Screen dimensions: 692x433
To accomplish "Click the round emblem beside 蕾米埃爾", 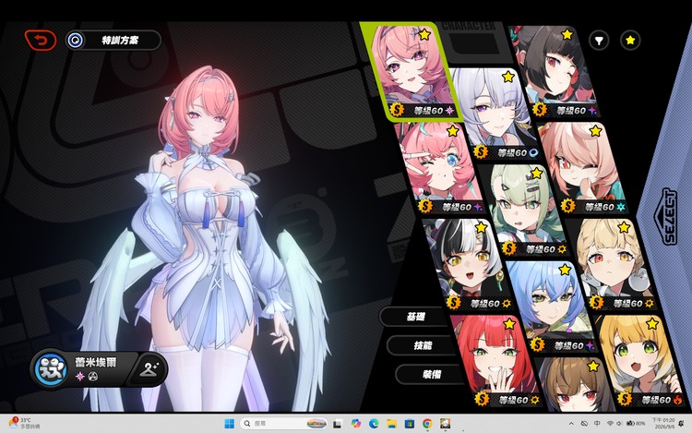I will 52,368.
